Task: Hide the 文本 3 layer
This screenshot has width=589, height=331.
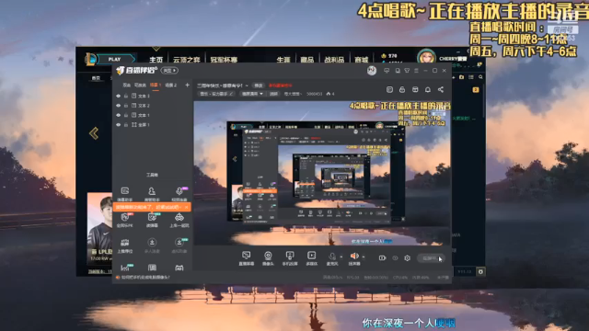Action: 119,96
